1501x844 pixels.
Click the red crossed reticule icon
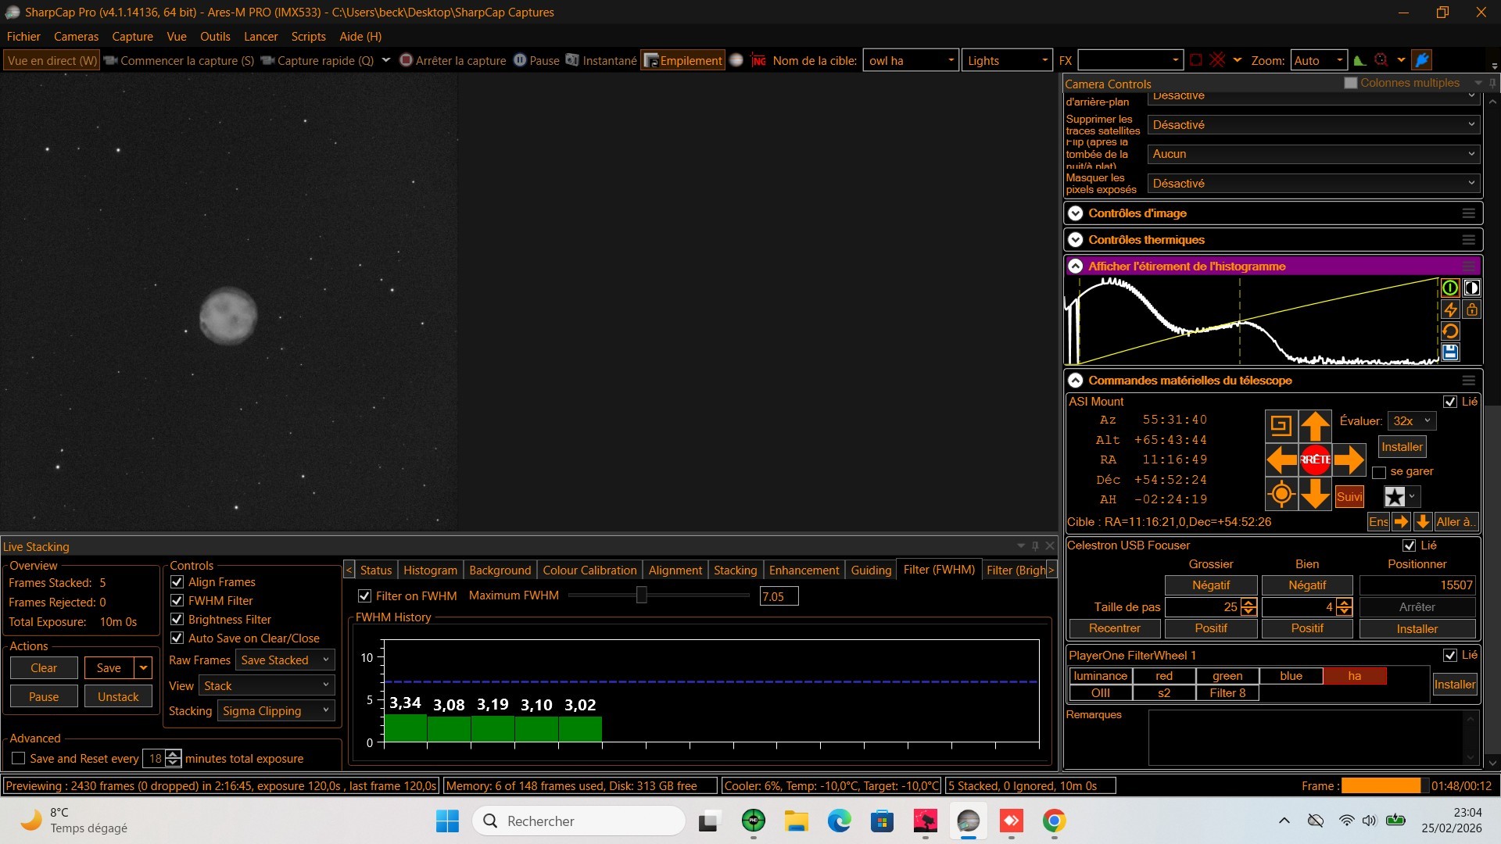(x=1217, y=60)
